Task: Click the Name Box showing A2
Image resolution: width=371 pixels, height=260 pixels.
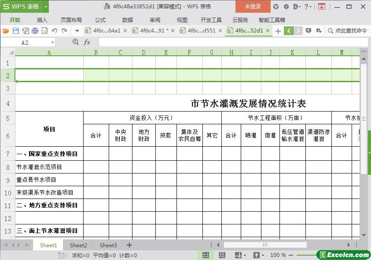Action: [x=25, y=43]
